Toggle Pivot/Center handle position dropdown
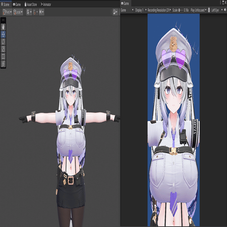Screen dimensions: 227x227 click(x=7, y=12)
